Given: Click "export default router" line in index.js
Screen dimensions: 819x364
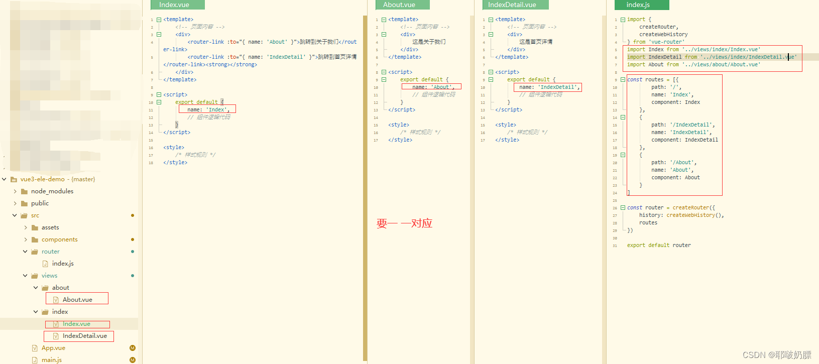Looking at the screenshot, I should [x=659, y=245].
